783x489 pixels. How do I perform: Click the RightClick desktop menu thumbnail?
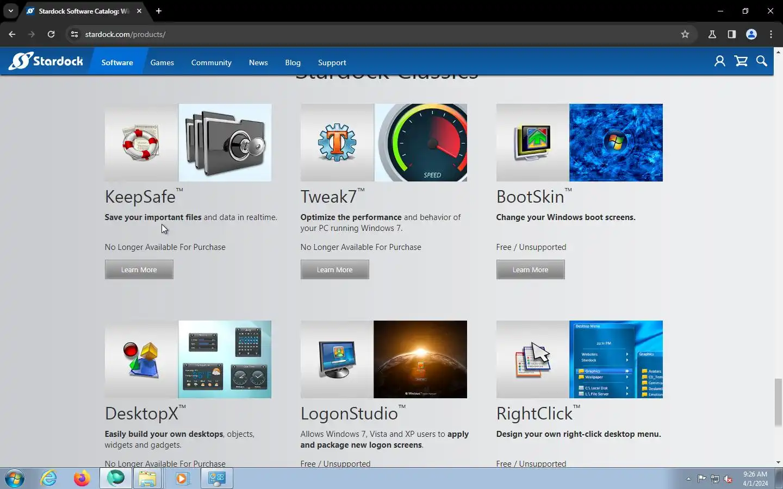pos(616,359)
